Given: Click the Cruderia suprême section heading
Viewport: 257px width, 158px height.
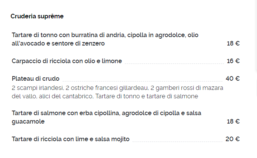Looking at the screenshot, I should (37, 16).
